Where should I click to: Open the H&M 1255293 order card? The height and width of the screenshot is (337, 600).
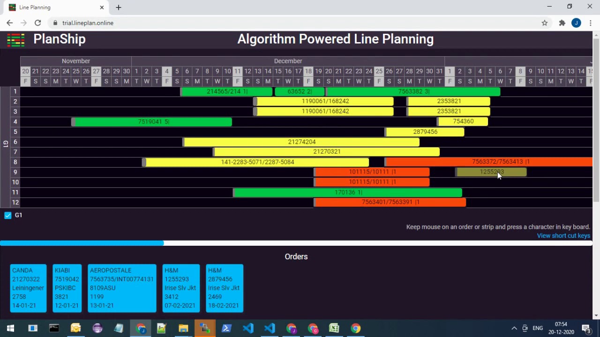click(181, 288)
